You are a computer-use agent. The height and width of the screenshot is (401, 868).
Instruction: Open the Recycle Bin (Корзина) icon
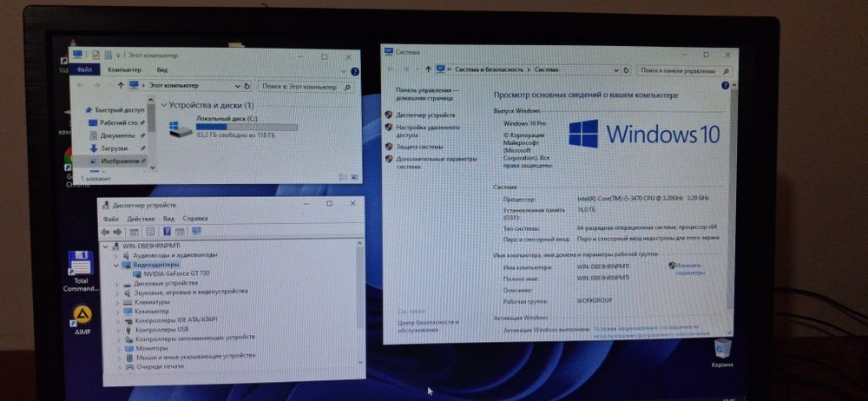(x=722, y=352)
